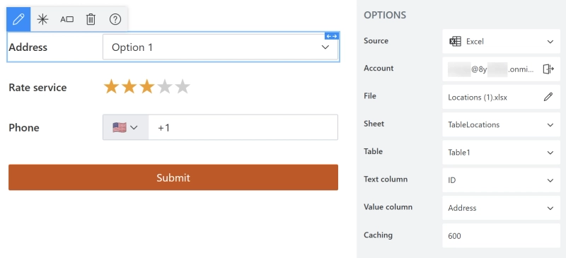
Task: Click the US flag icon
Action: (x=119, y=127)
